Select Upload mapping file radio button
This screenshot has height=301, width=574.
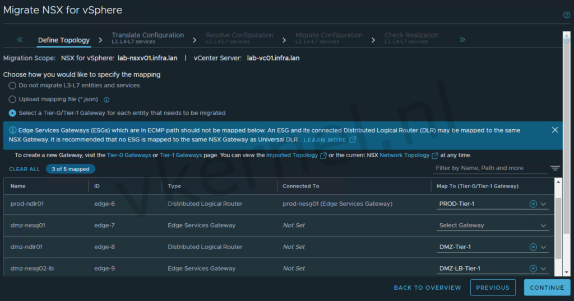pos(12,99)
